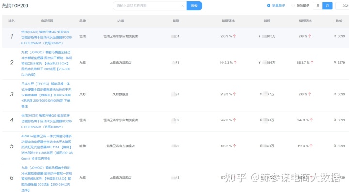Click the 1853.7 % revenue growth value
Screen dimensions: 349x192
pyautogui.click(x=302, y=63)
